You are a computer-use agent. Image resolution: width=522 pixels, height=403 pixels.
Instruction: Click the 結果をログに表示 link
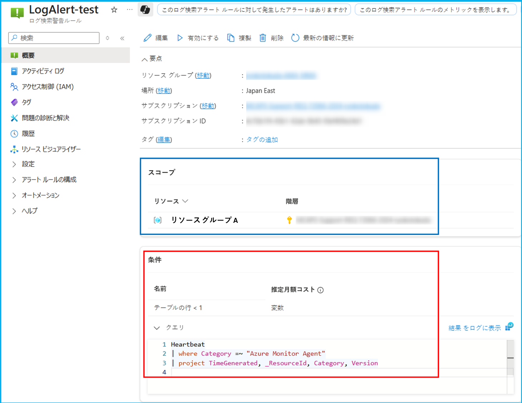click(x=475, y=328)
